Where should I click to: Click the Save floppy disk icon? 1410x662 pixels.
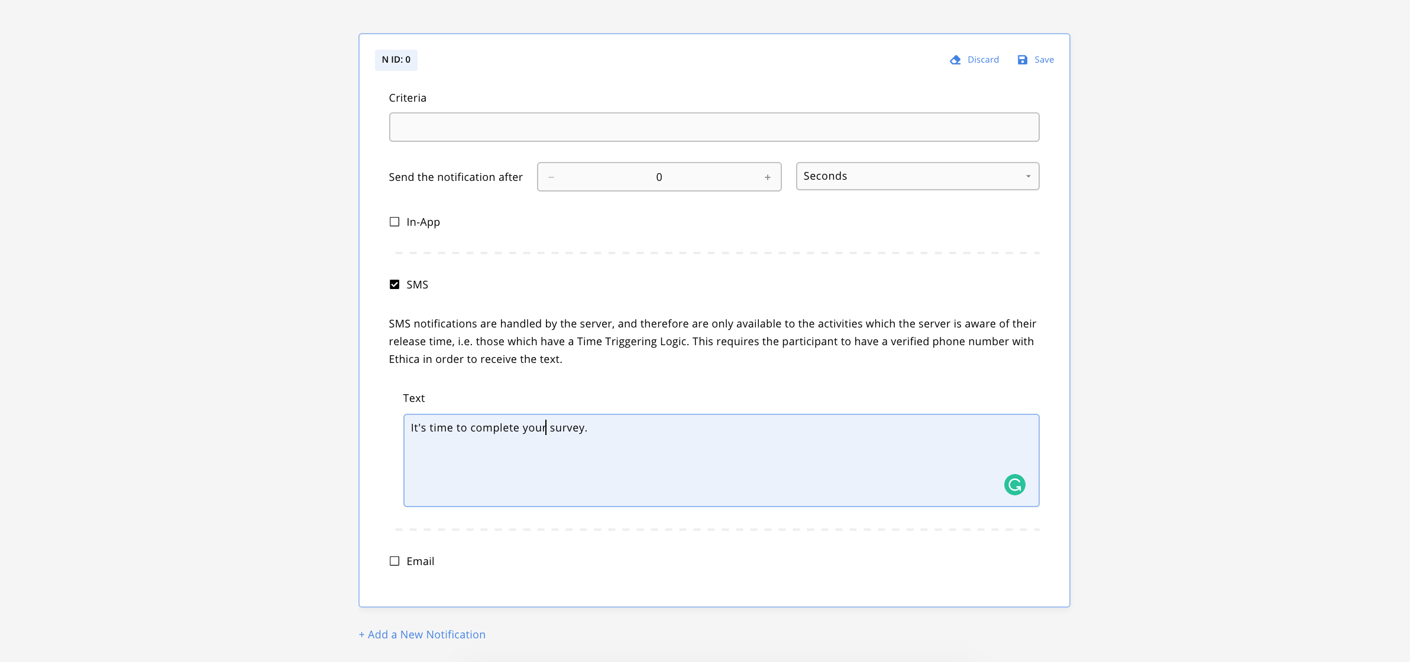pos(1022,60)
